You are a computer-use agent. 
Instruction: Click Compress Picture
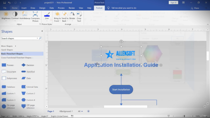[x=35, y=17]
